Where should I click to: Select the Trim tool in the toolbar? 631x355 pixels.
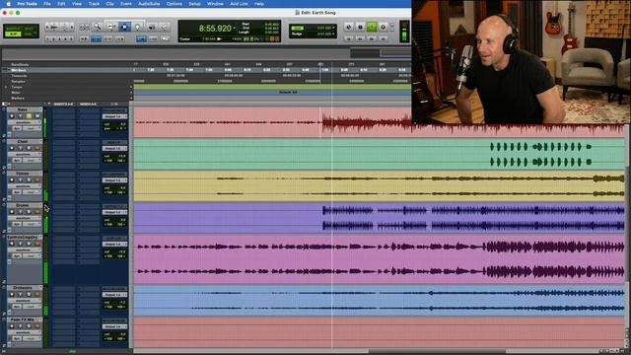pos(111,27)
